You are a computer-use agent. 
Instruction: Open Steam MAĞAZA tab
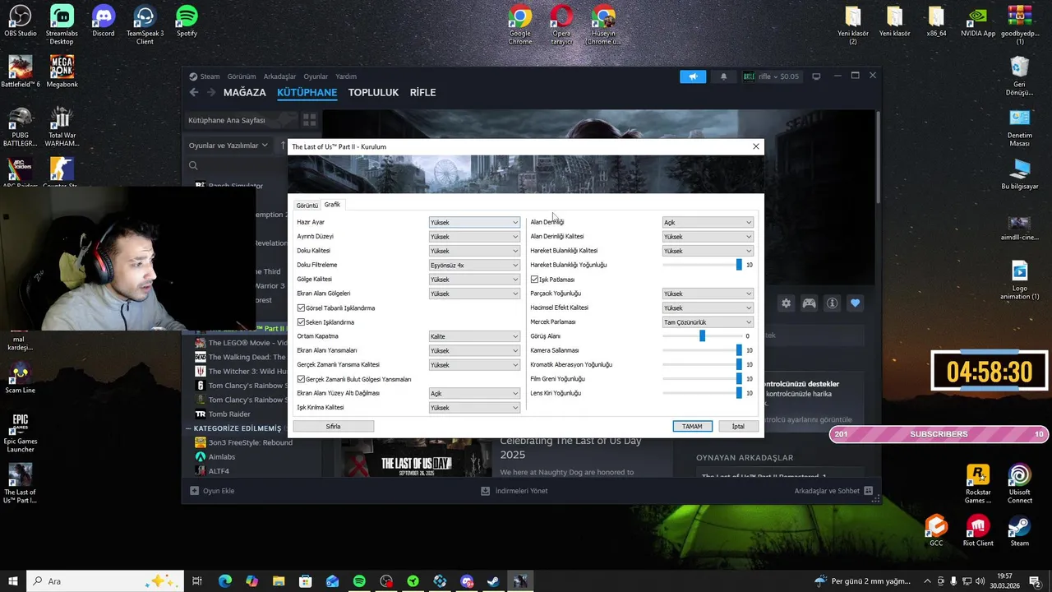coord(245,92)
